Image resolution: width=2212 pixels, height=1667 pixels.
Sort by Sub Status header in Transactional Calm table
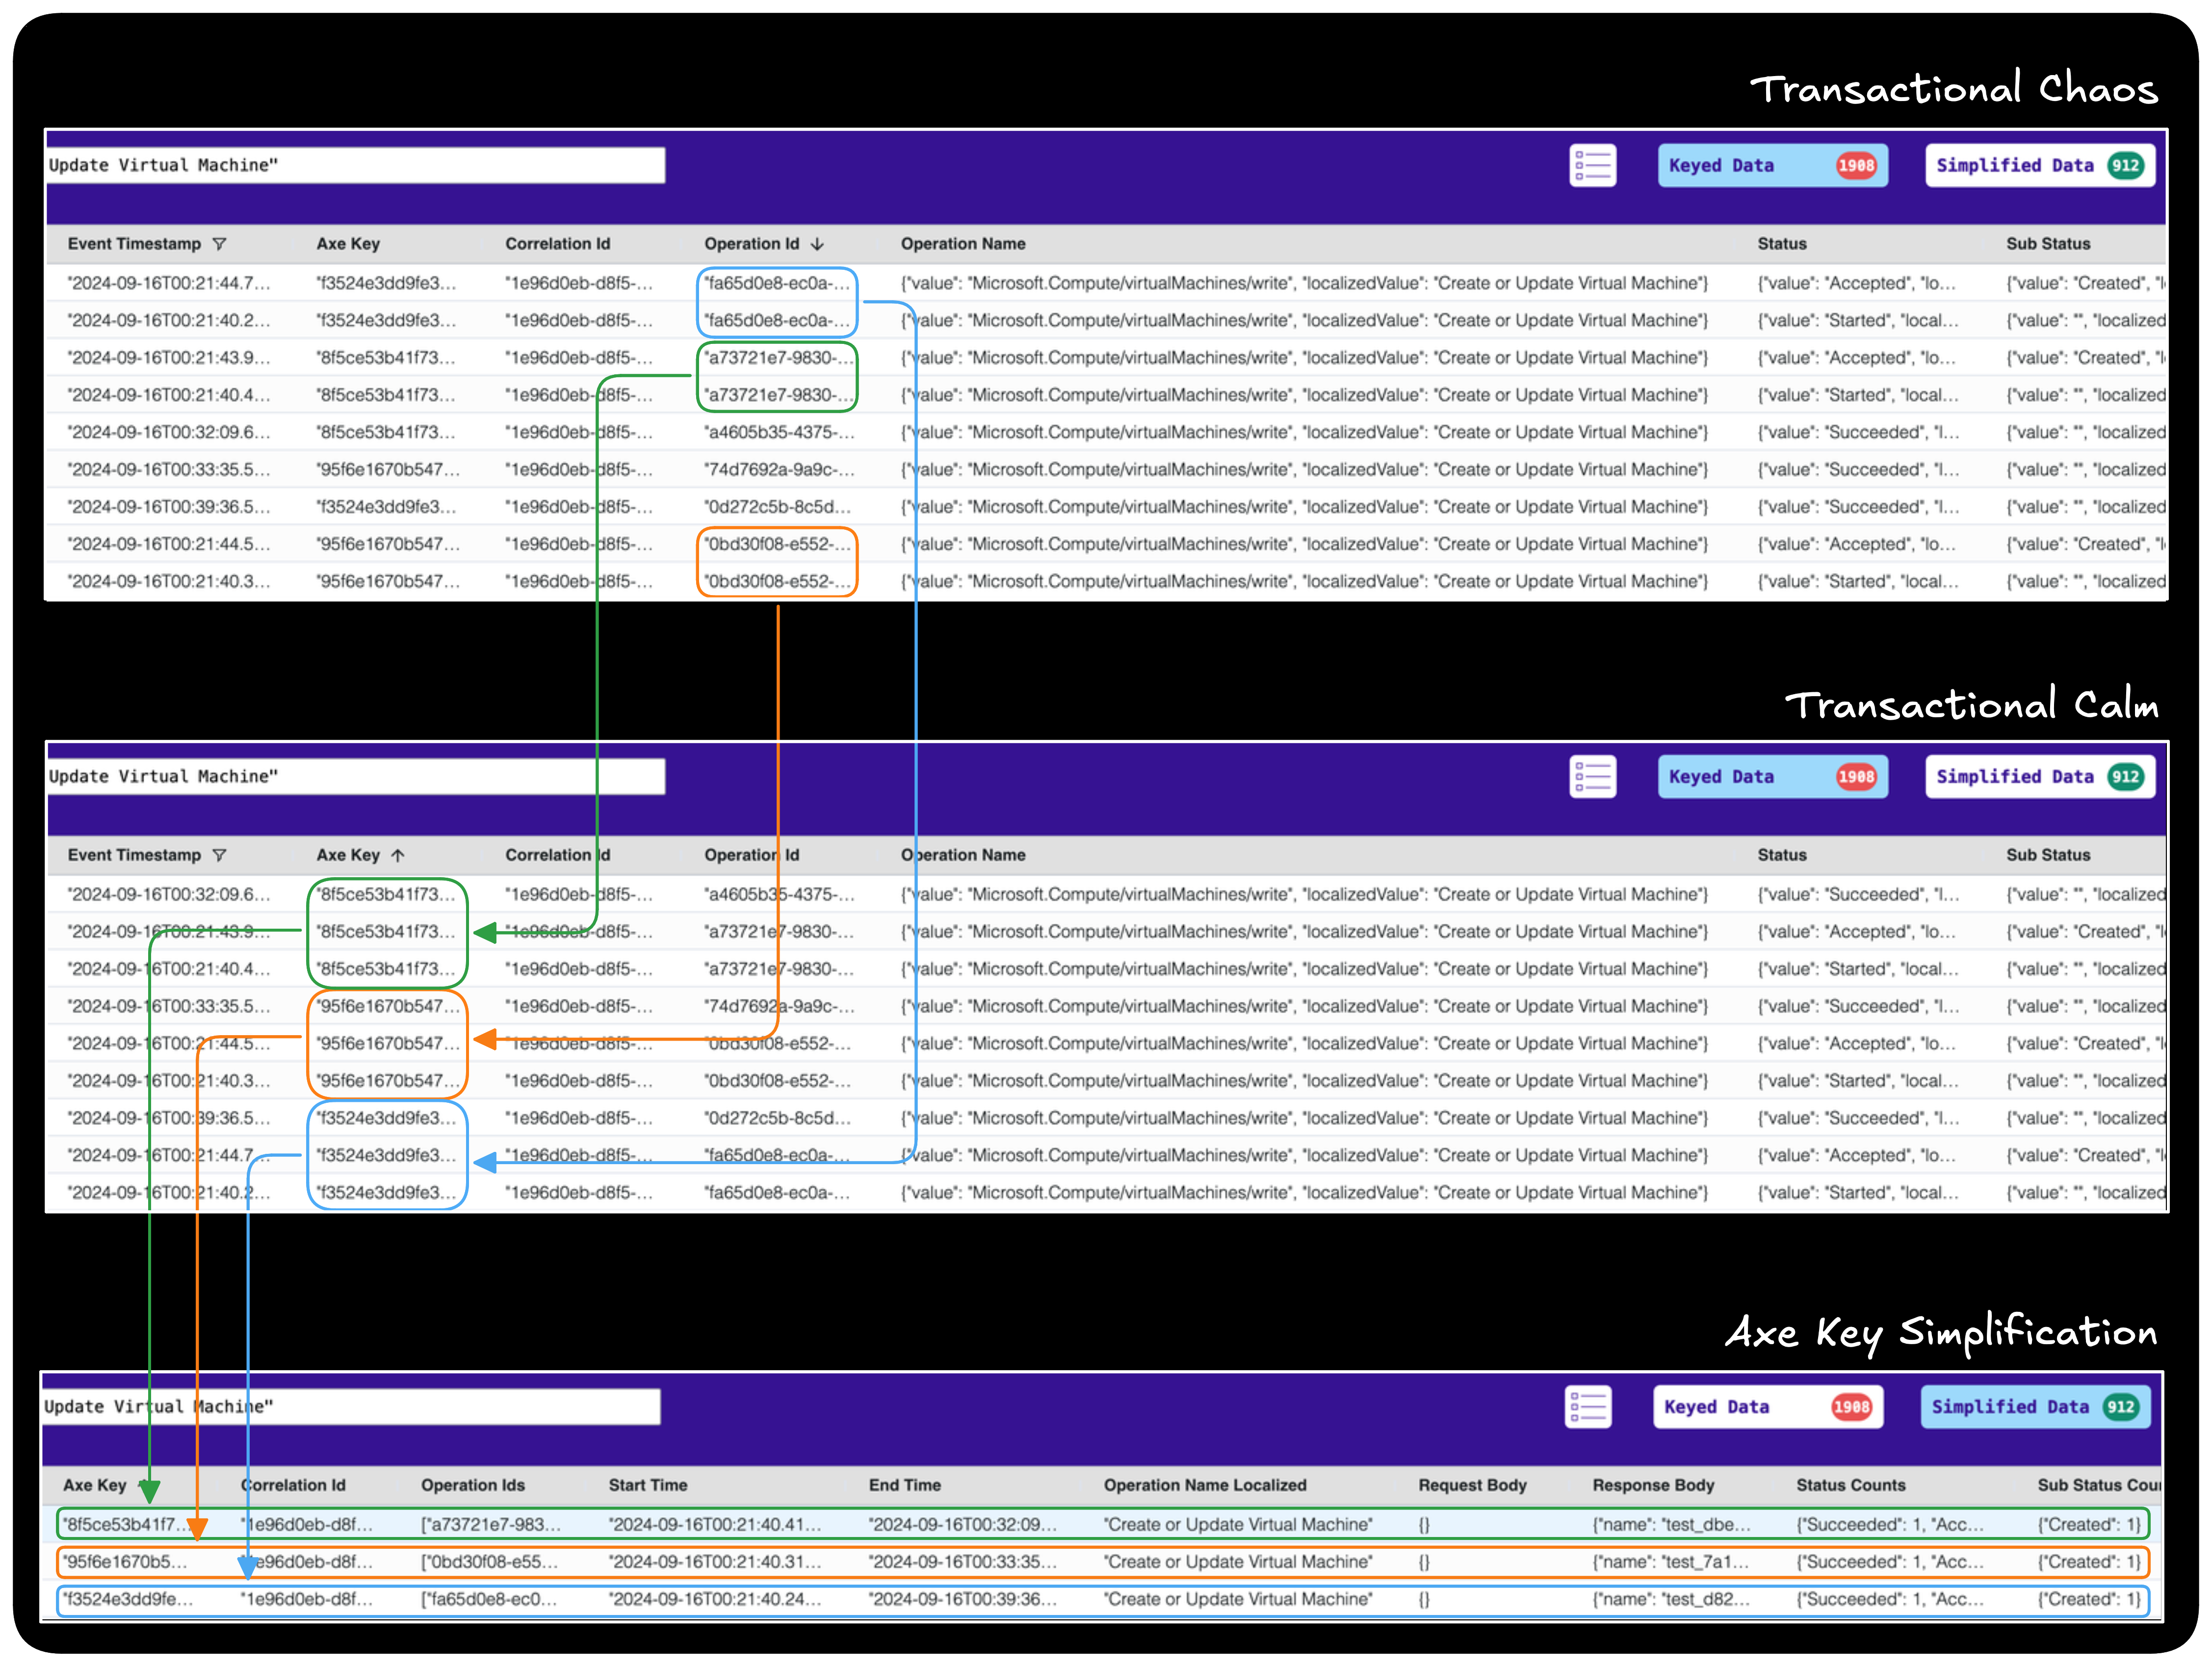point(2048,855)
